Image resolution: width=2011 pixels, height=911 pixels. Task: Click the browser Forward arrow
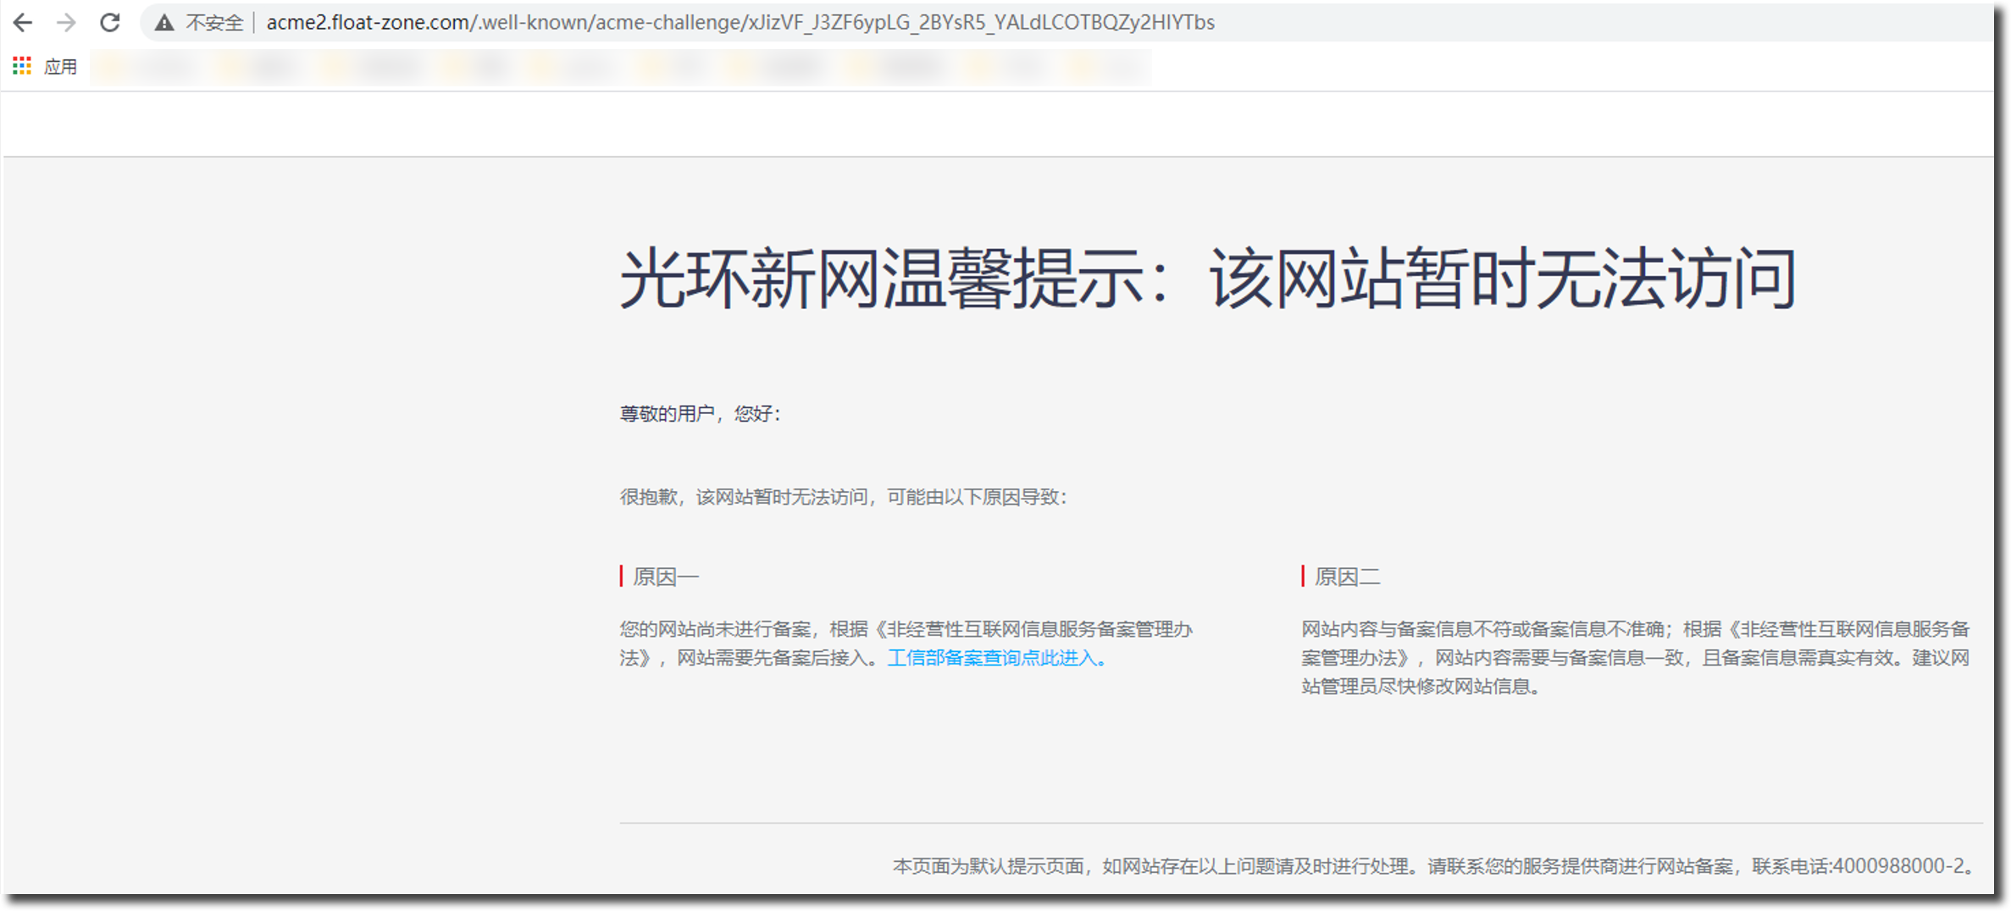pos(66,23)
